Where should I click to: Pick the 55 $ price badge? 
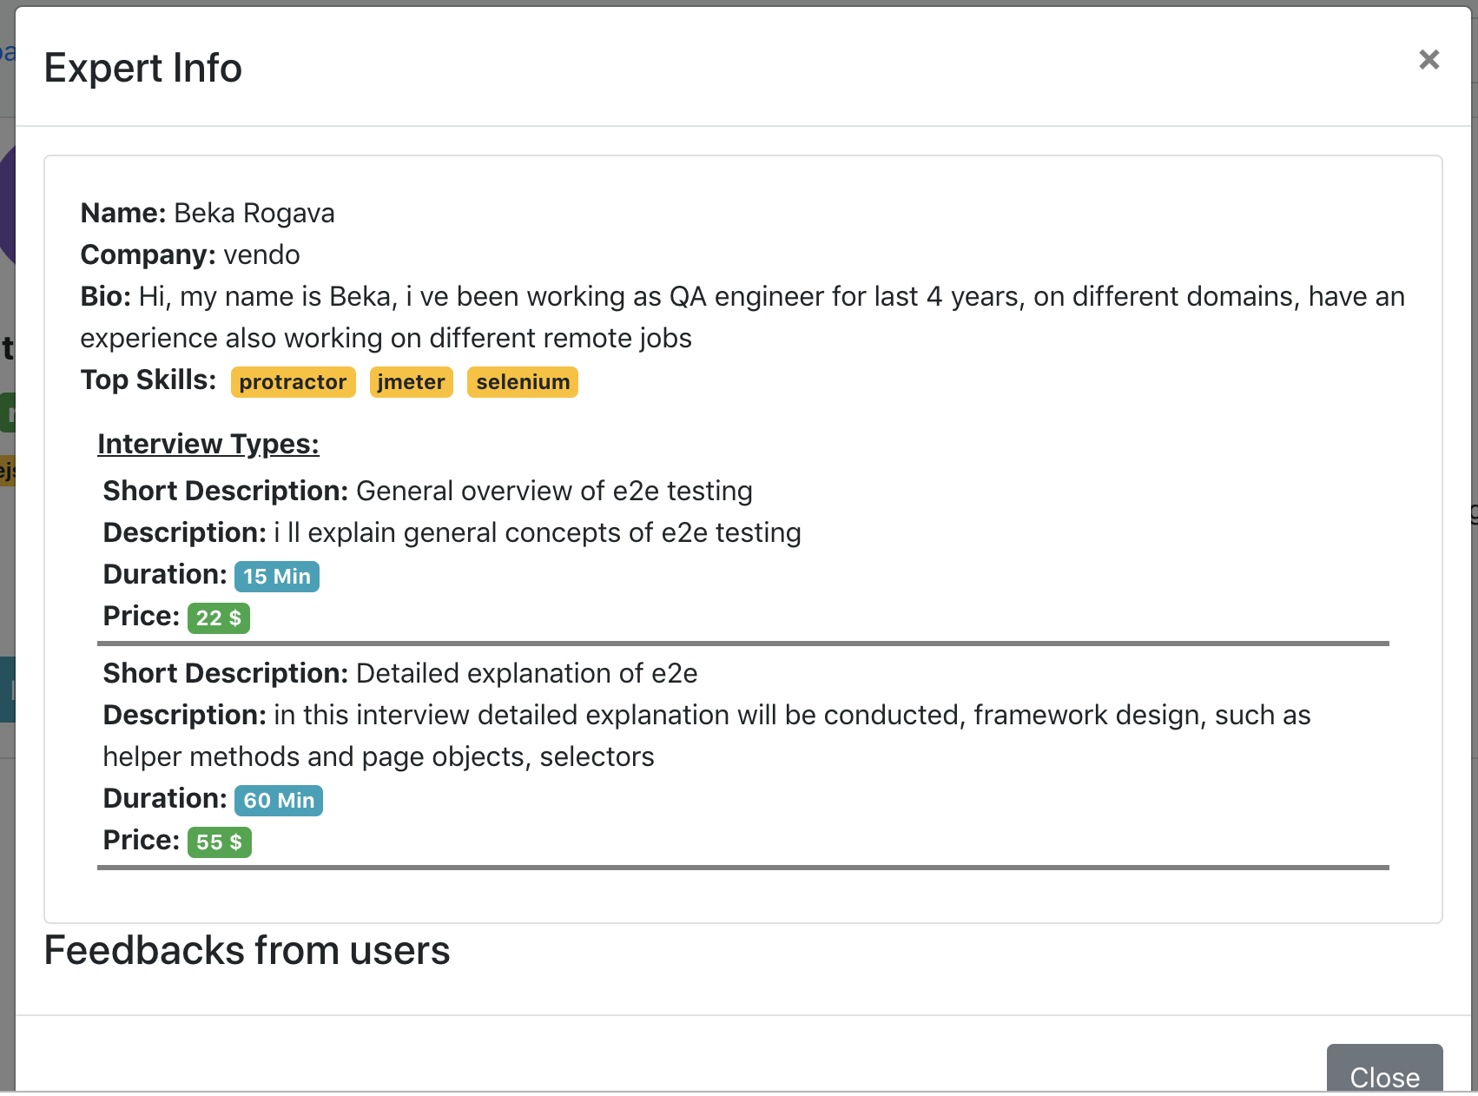[x=219, y=842]
